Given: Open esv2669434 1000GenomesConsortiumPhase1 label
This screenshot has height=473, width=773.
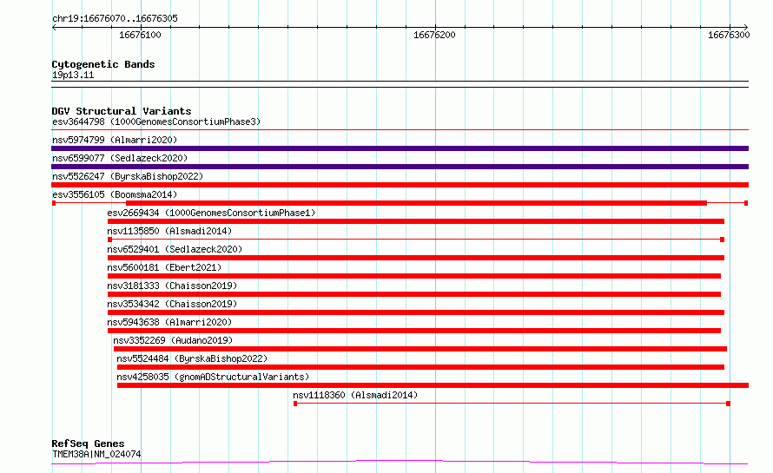Looking at the screenshot, I should tap(211, 213).
